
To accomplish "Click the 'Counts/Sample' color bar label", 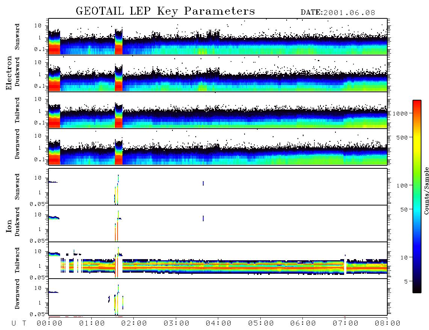I will [426, 190].
